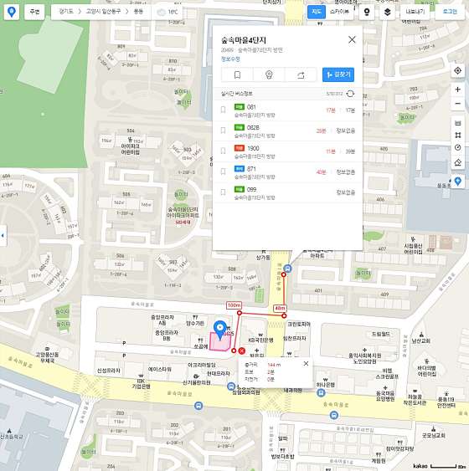Switch to the 지도 map view tab

317,12
